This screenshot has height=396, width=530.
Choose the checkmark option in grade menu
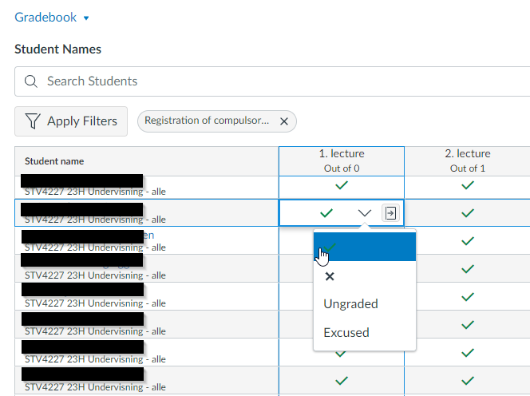[365, 247]
